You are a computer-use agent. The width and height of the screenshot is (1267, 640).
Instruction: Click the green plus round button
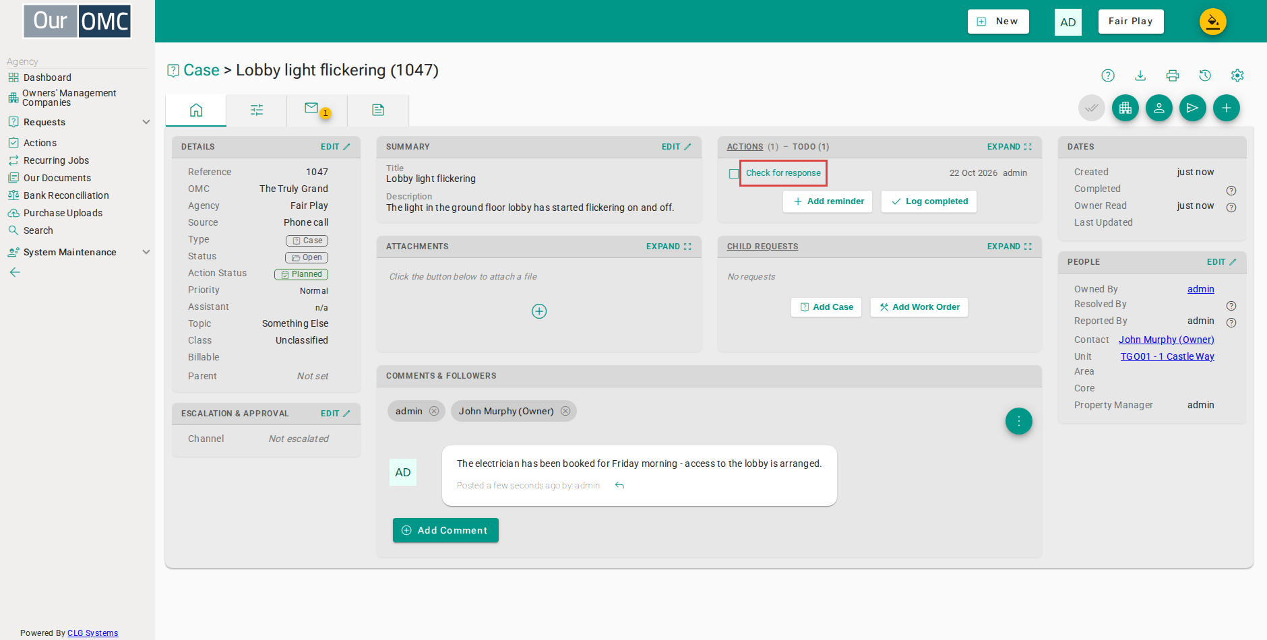coord(1227,108)
